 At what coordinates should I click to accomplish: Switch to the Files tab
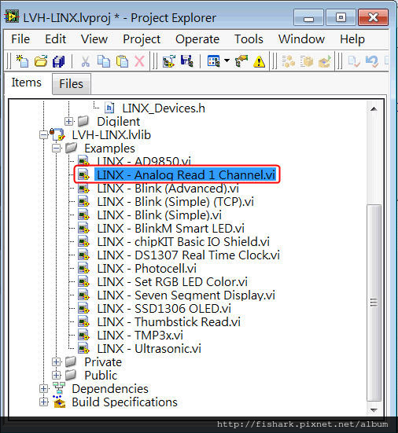click(x=72, y=83)
